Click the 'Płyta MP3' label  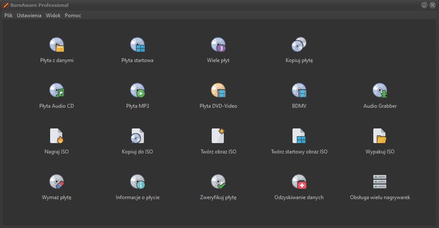[x=137, y=106]
